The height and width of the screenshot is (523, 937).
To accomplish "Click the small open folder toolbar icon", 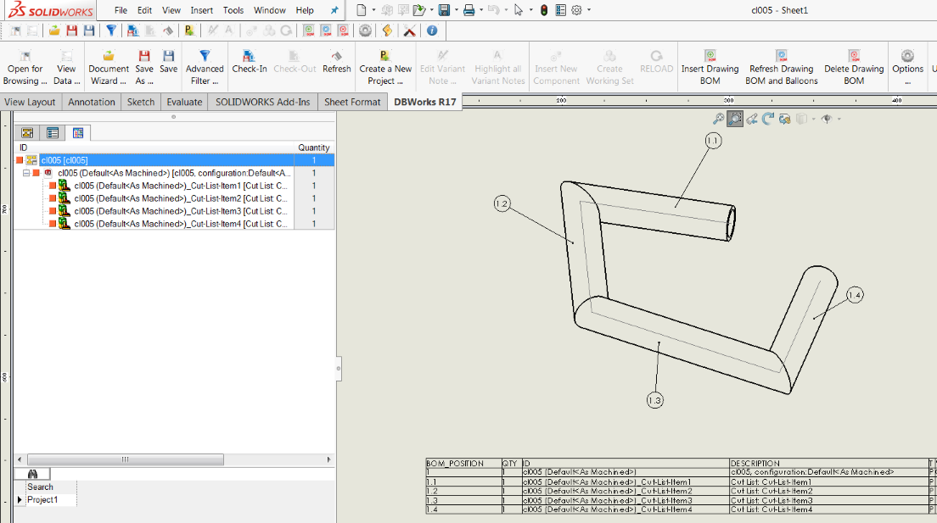I will [54, 31].
